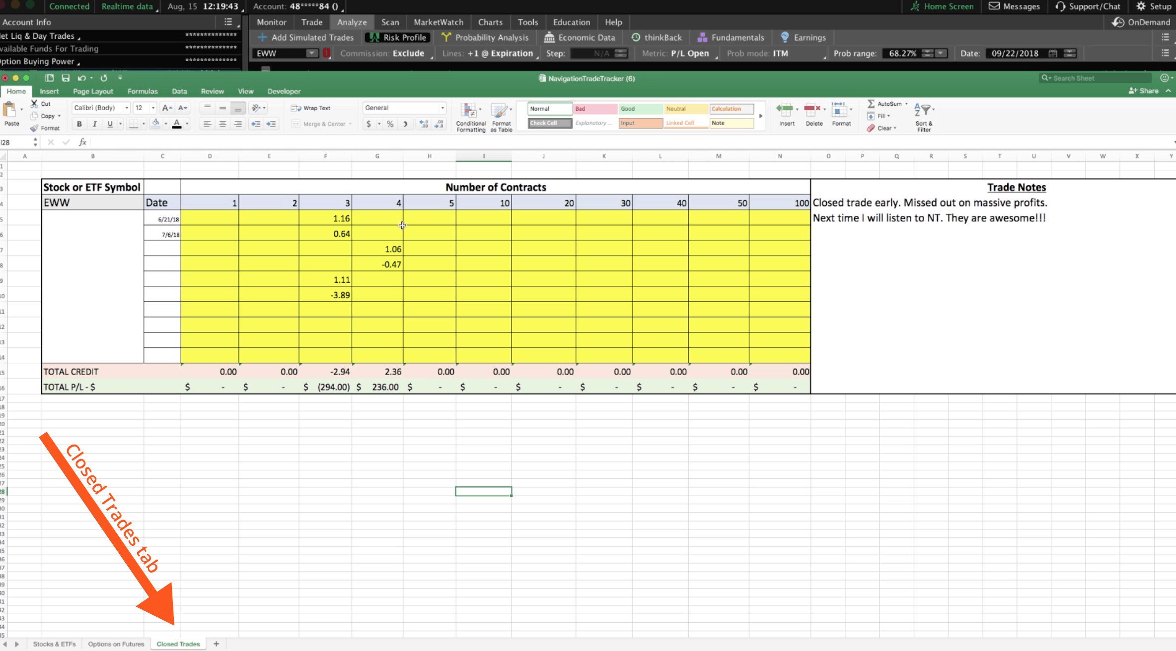Click the Search Sheet field
The image size is (1176, 651).
pyautogui.click(x=1096, y=78)
